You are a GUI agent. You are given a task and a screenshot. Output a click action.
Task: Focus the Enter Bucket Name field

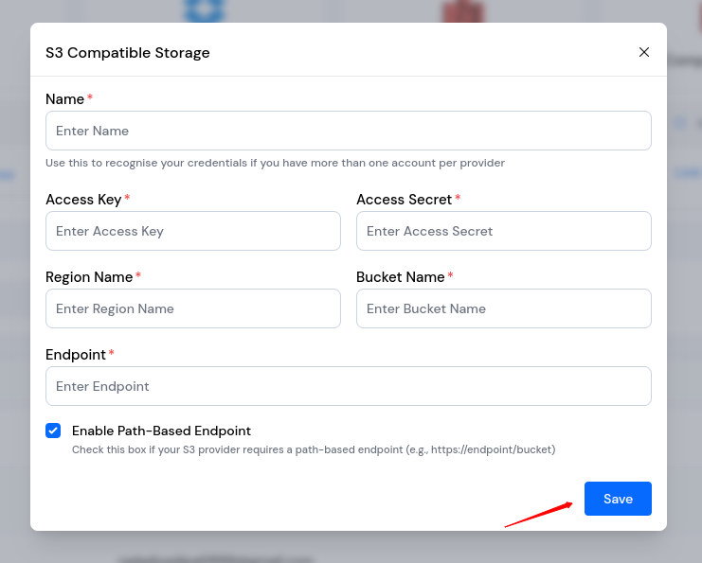pos(503,308)
